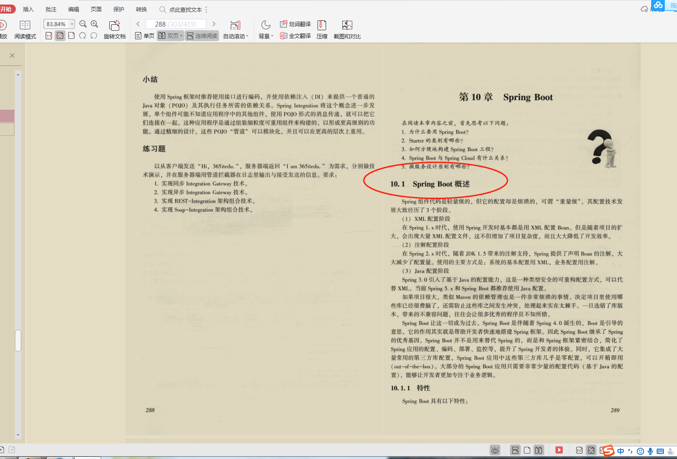This screenshot has height=459, width=677.
Task: Go to previous page arrow
Action: (138, 24)
